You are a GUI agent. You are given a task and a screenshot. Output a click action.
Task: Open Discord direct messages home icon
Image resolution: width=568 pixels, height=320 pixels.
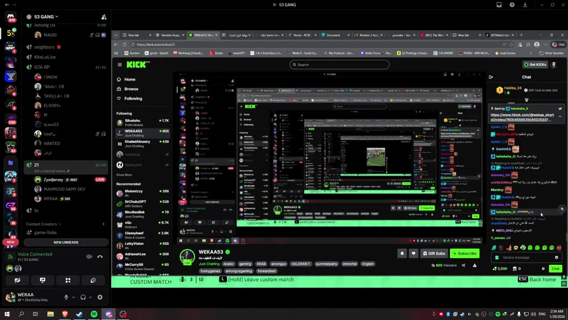point(11,16)
